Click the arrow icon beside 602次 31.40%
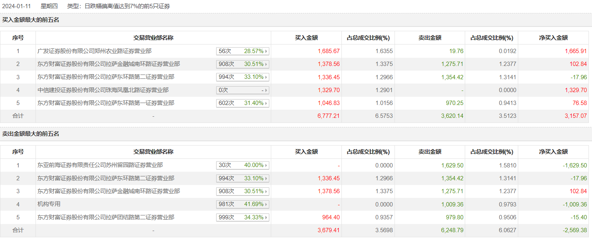 pyautogui.click(x=267, y=103)
